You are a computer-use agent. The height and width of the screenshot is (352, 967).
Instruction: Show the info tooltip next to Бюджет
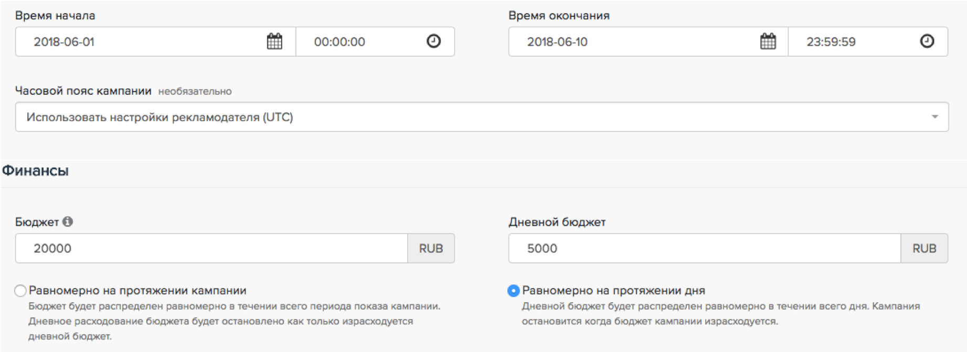click(x=68, y=222)
